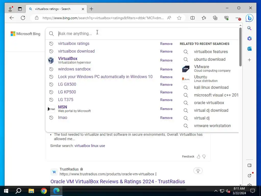The width and height of the screenshot is (261, 196).
Task: Remove lmao from search history
Action: tap(166, 118)
